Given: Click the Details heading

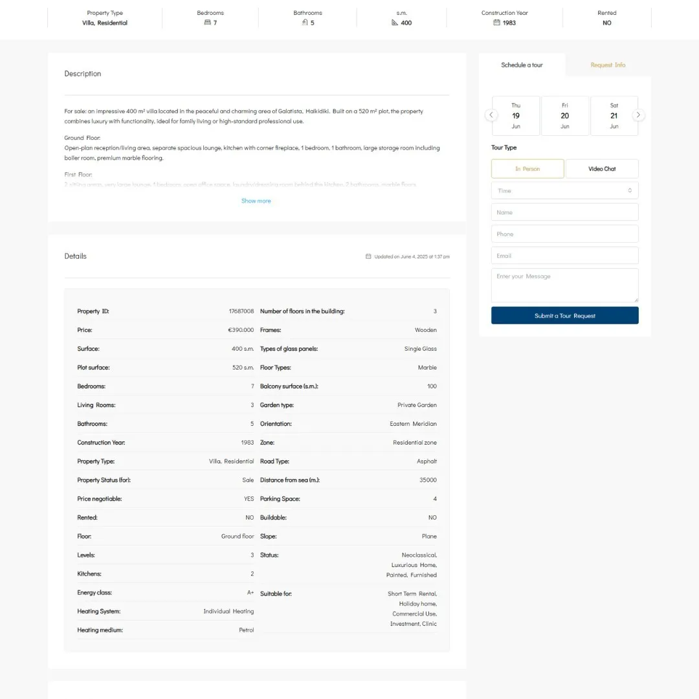Looking at the screenshot, I should point(75,256).
